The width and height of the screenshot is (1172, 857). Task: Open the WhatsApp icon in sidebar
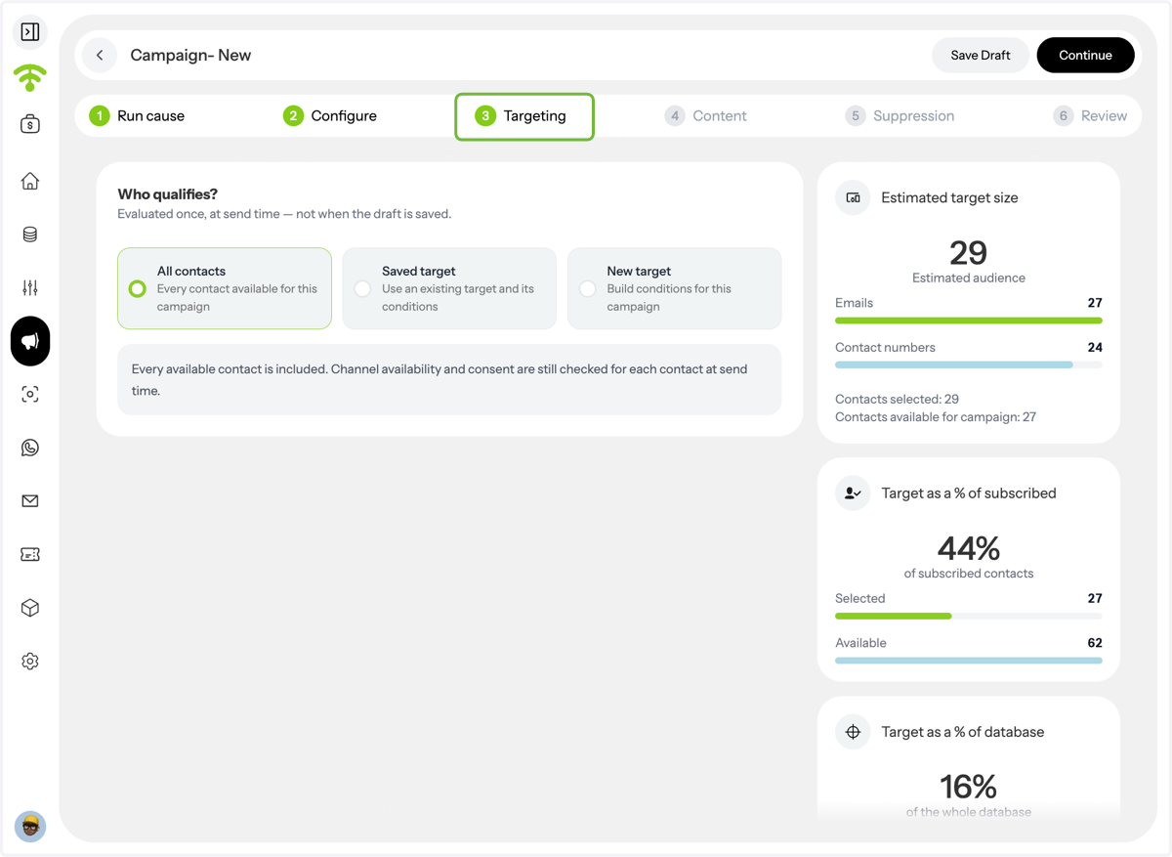click(x=30, y=448)
